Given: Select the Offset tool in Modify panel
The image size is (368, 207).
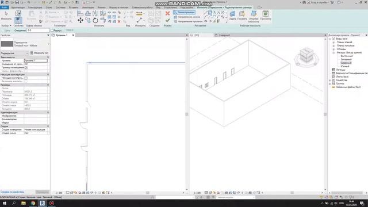Looking at the screenshot, I should [x=88, y=13].
